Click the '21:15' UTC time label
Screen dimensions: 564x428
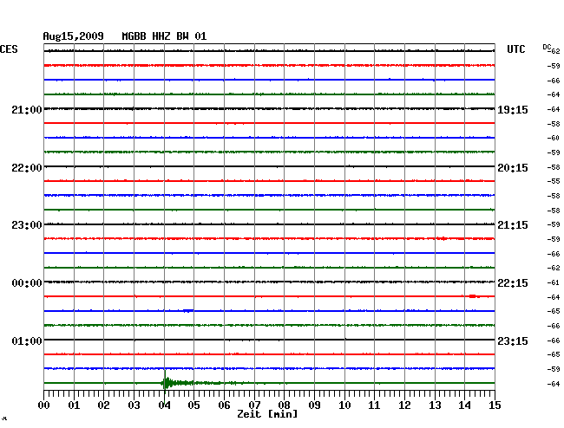(513, 225)
